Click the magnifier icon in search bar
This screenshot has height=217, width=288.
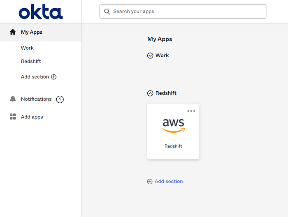click(107, 12)
